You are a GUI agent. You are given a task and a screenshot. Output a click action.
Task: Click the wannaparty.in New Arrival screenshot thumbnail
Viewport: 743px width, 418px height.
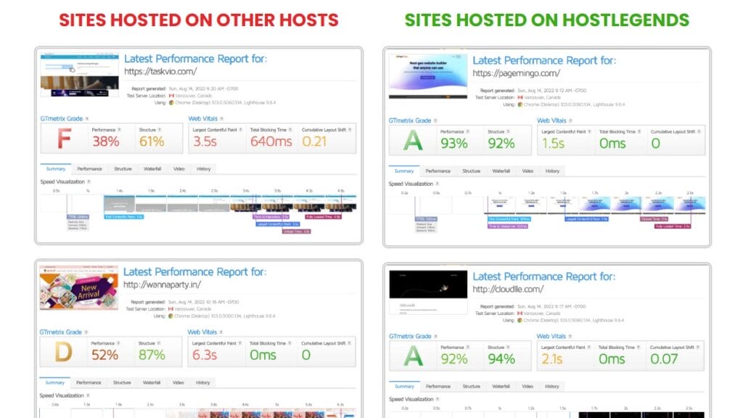pos(78,287)
